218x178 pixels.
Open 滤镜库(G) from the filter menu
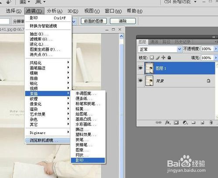coord(48,39)
